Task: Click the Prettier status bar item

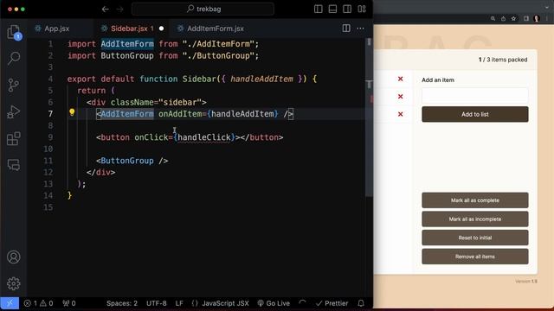Action: (x=332, y=303)
